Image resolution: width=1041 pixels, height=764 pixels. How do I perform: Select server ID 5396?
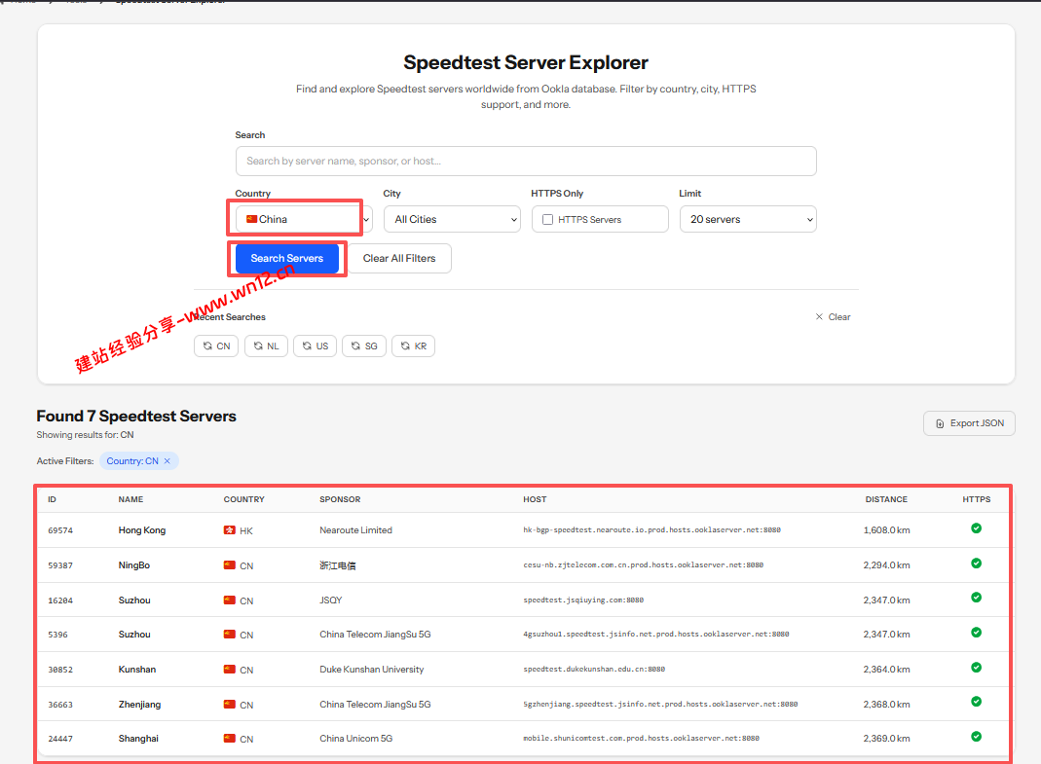pos(57,635)
